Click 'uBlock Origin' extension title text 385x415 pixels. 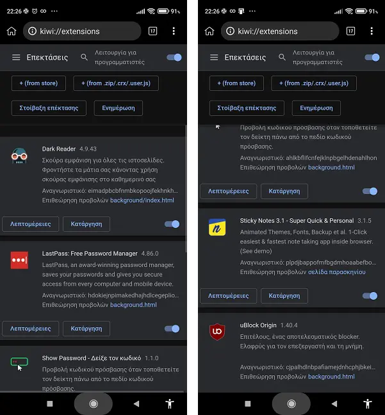point(258,325)
